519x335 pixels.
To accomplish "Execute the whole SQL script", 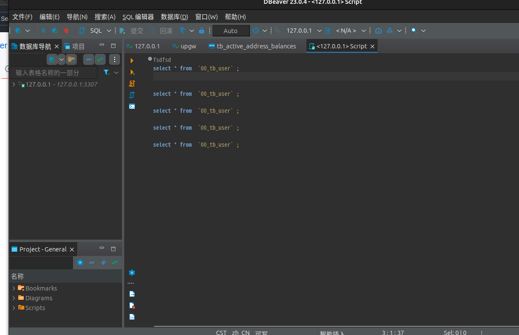I will click(132, 84).
